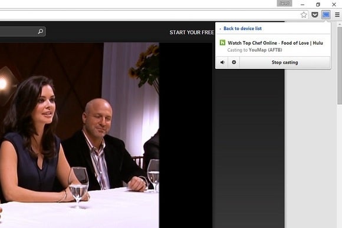Viewport: 342px width, 228px height.
Task: Click the Hulu search magnifier icon
Action: (41, 31)
